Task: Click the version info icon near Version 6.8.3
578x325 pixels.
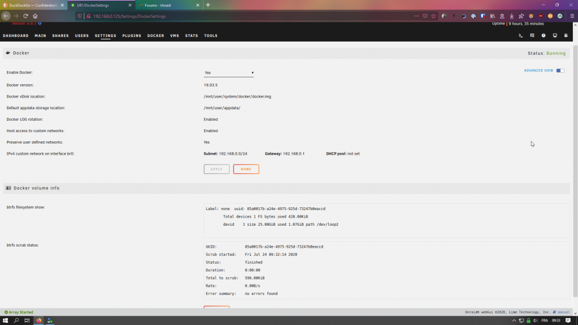Action: (40, 24)
